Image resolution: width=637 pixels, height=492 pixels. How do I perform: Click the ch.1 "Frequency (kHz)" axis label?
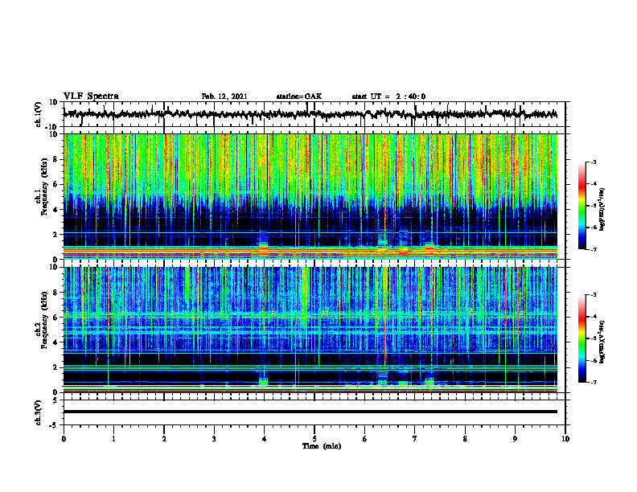coord(44,187)
